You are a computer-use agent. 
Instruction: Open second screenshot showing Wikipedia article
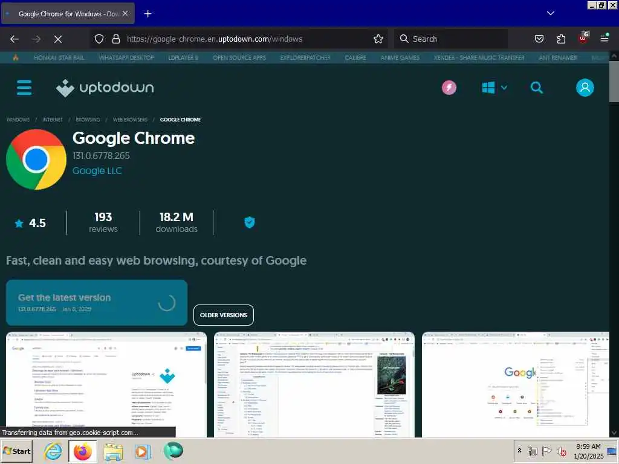point(314,385)
